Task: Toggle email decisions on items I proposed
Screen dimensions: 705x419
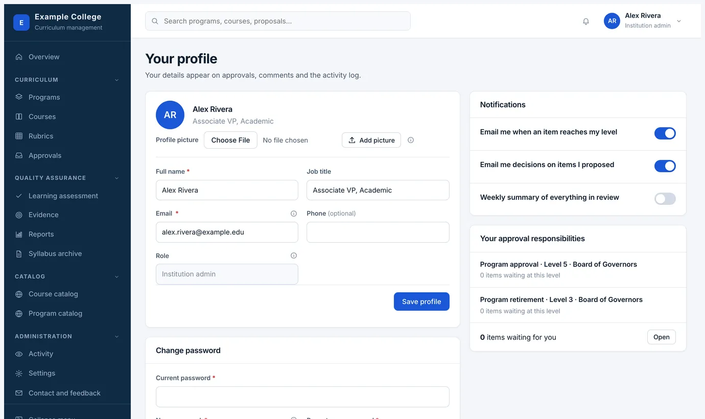Action: tap(665, 166)
